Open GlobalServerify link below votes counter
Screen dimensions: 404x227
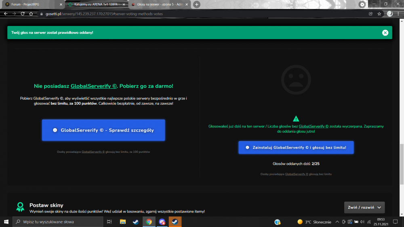(297, 174)
